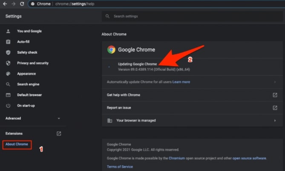
Task: Select About Chrome in sidebar
Action: [17, 144]
